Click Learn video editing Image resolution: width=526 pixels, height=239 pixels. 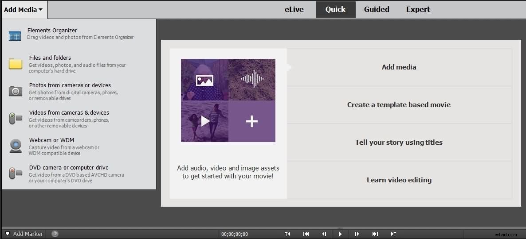(399, 180)
